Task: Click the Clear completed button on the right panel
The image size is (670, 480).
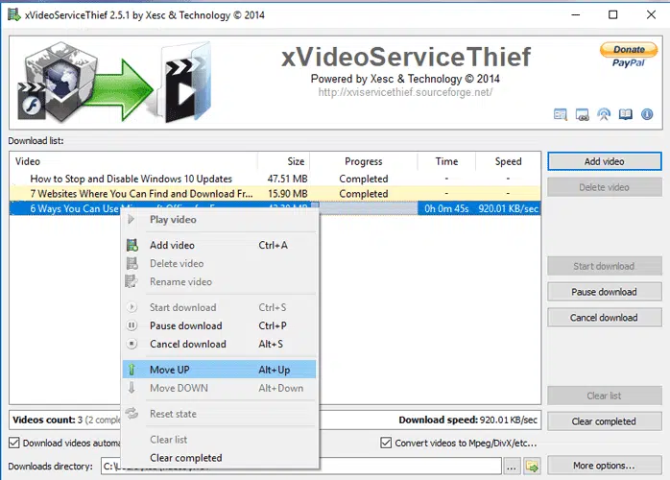Action: click(x=604, y=421)
